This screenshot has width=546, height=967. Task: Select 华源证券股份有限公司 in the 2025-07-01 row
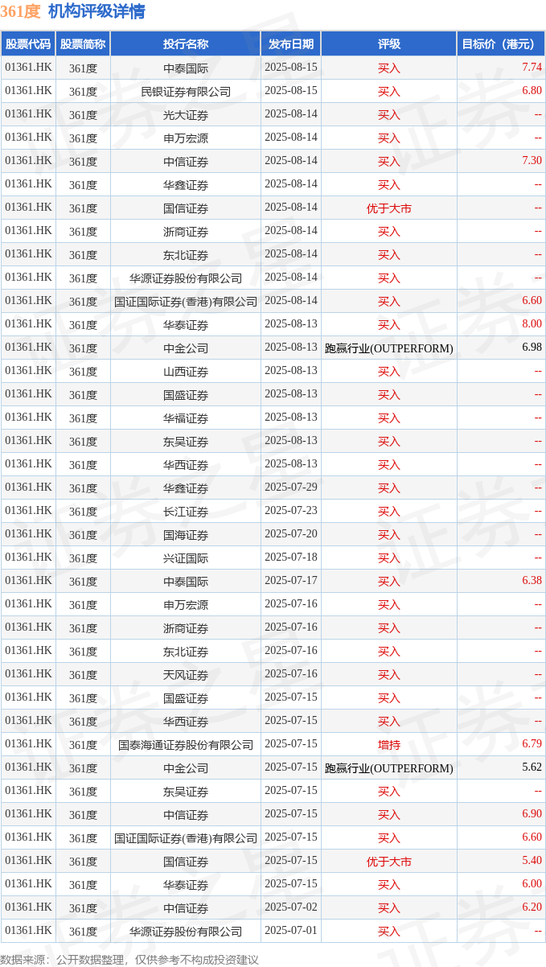pos(186,932)
